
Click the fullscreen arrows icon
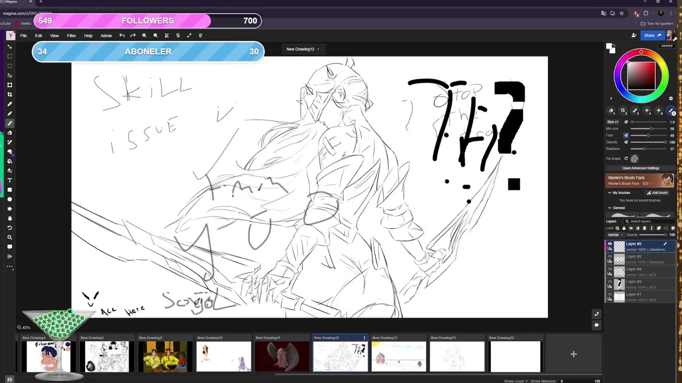click(189, 36)
